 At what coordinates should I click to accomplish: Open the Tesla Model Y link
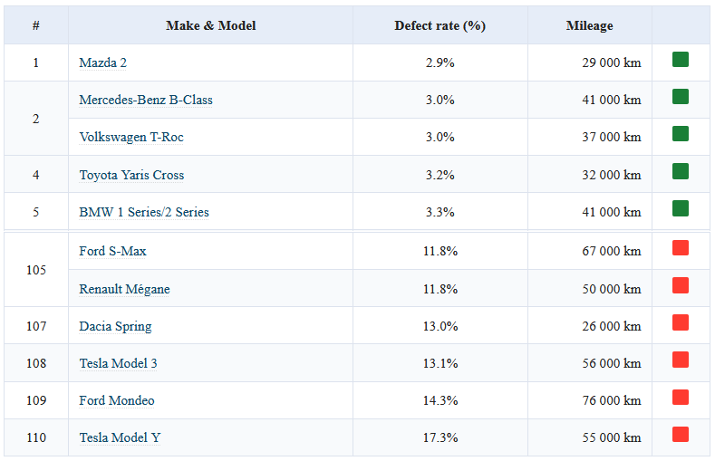(120, 437)
